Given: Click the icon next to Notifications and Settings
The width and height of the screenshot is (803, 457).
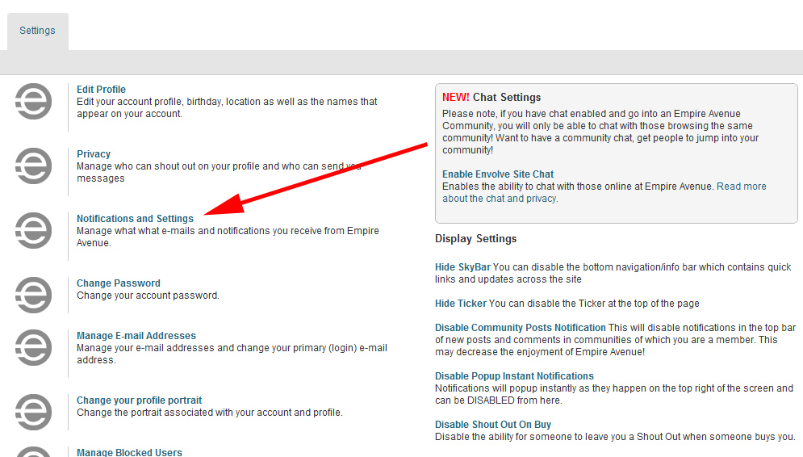Looking at the screenshot, I should coord(33,231).
